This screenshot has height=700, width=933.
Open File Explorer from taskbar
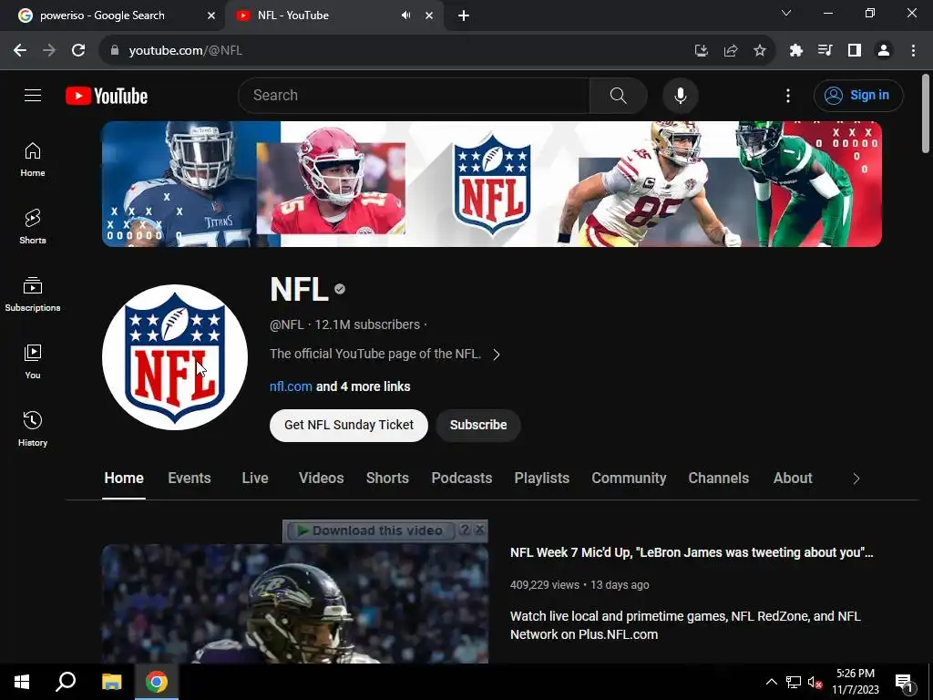tap(111, 682)
